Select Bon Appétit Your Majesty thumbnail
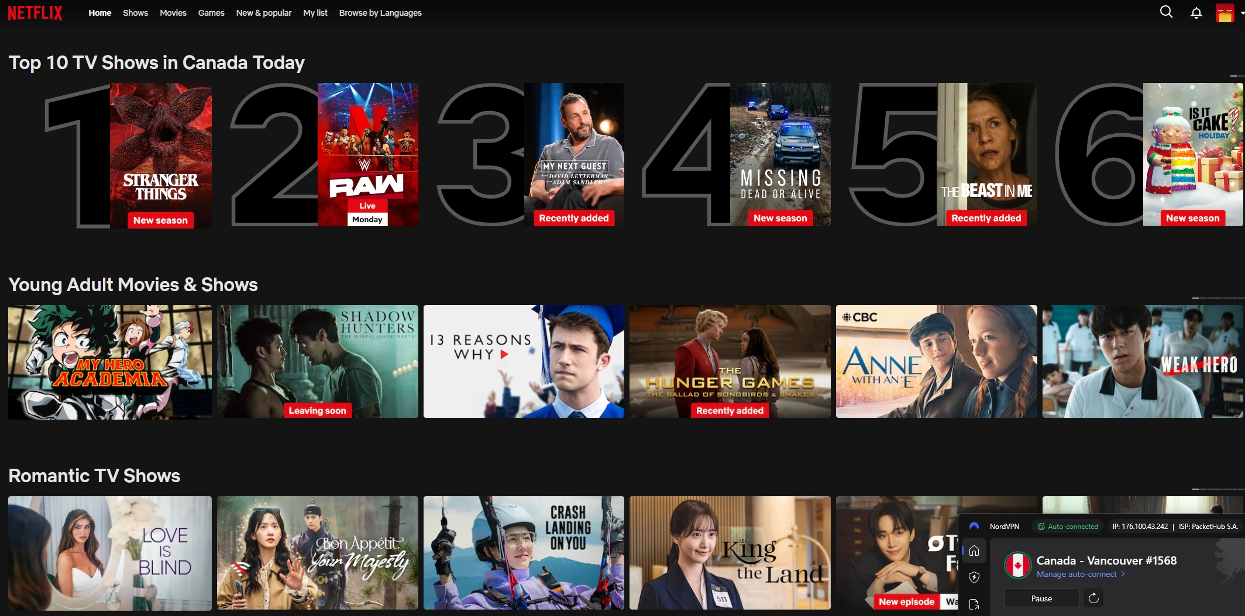 coord(318,553)
